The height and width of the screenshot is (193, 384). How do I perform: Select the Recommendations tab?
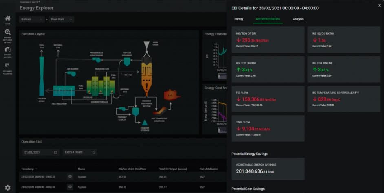pos(268,19)
